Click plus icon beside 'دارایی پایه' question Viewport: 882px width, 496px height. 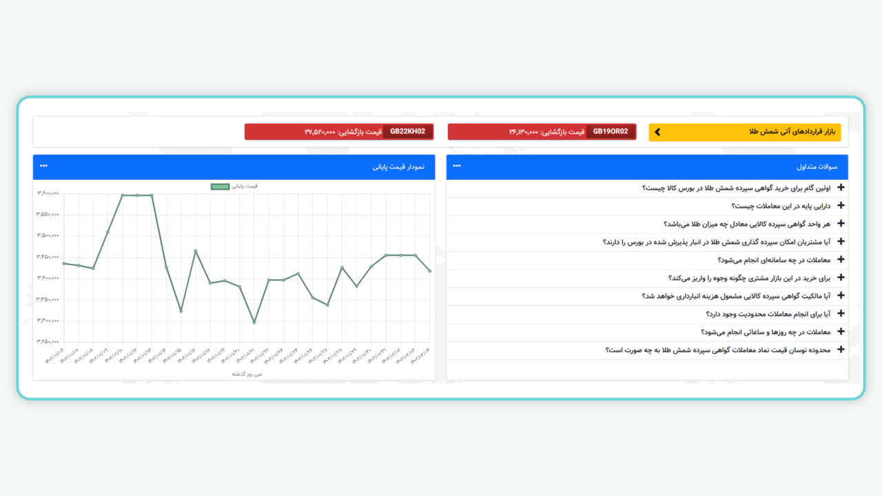point(841,205)
